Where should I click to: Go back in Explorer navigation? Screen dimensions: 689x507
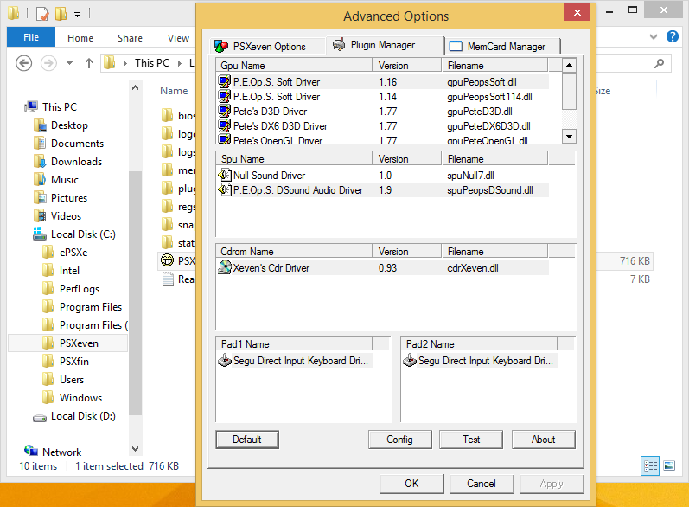coord(23,63)
